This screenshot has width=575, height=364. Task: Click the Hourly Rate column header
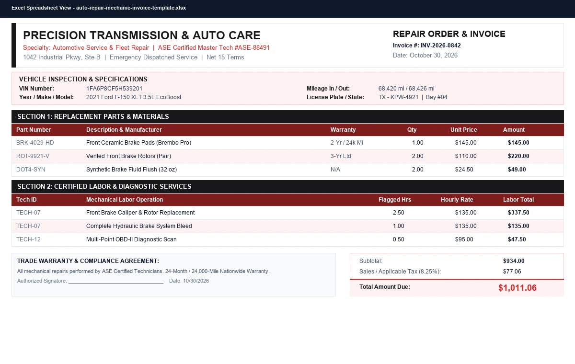click(457, 200)
